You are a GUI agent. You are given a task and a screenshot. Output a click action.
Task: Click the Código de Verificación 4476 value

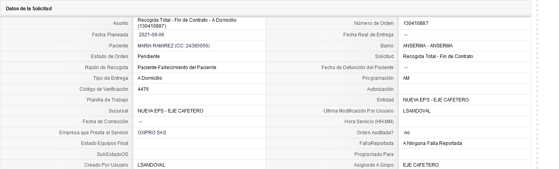point(143,89)
